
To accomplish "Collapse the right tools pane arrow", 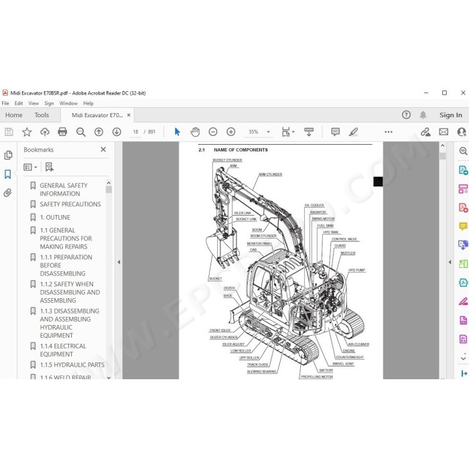I will (450, 262).
